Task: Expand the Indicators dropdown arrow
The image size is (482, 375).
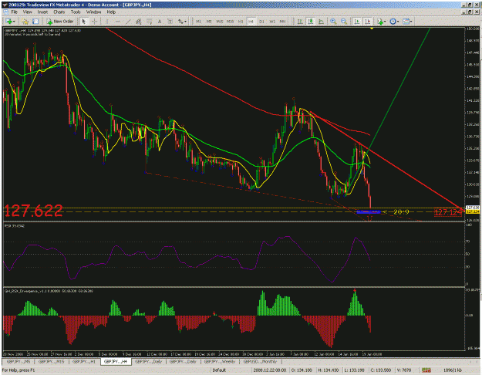Action: tap(385, 22)
